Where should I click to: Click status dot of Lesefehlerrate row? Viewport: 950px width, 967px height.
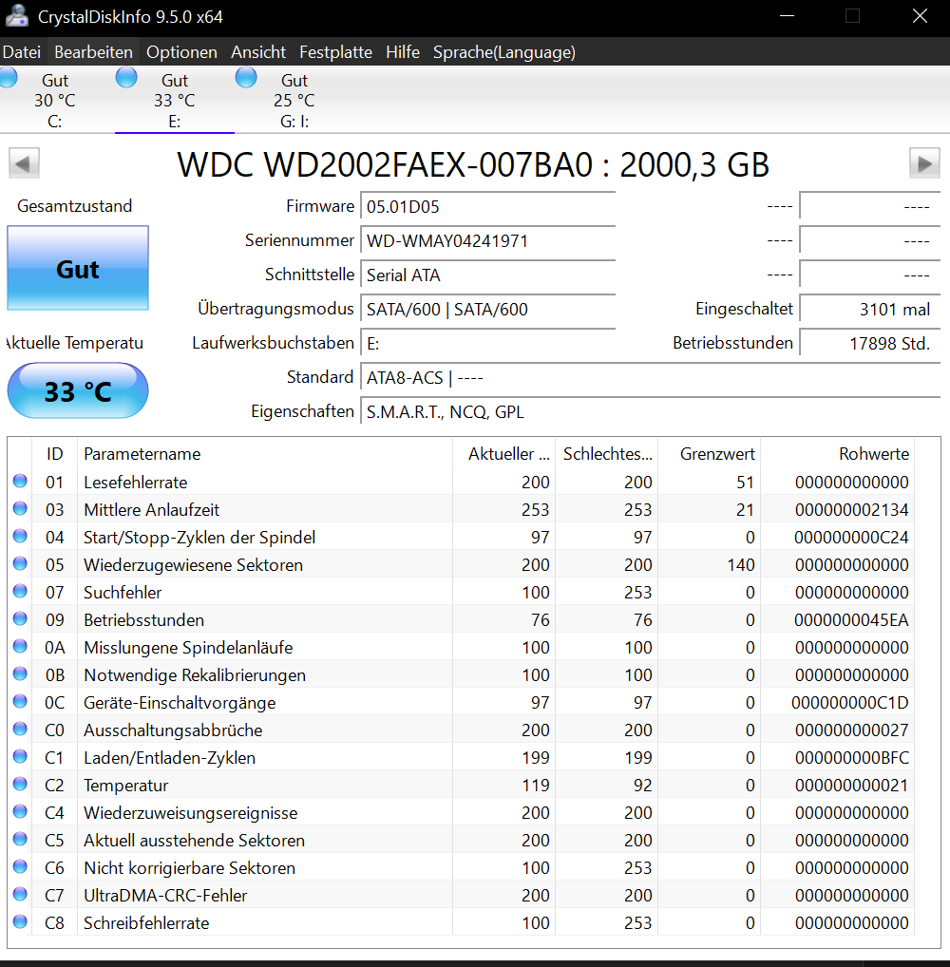20,481
